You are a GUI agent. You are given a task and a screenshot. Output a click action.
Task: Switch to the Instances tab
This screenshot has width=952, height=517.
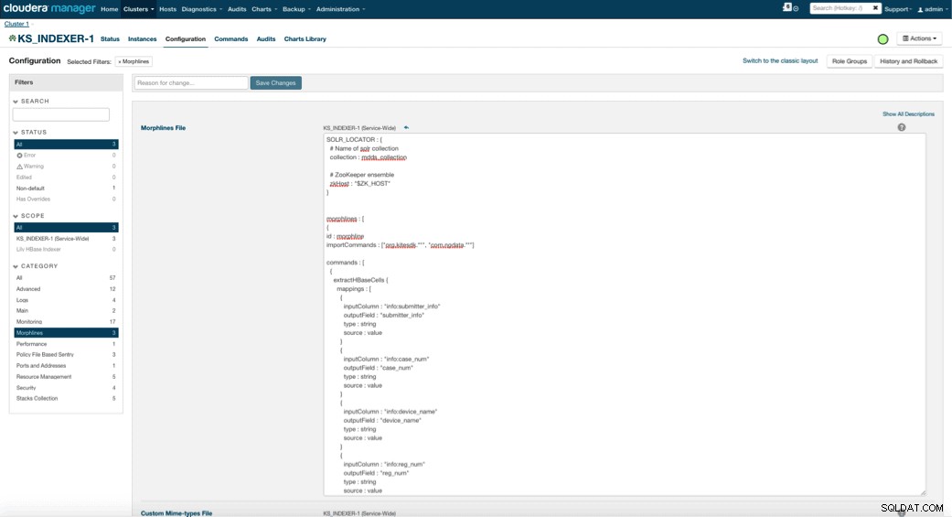tap(142, 38)
